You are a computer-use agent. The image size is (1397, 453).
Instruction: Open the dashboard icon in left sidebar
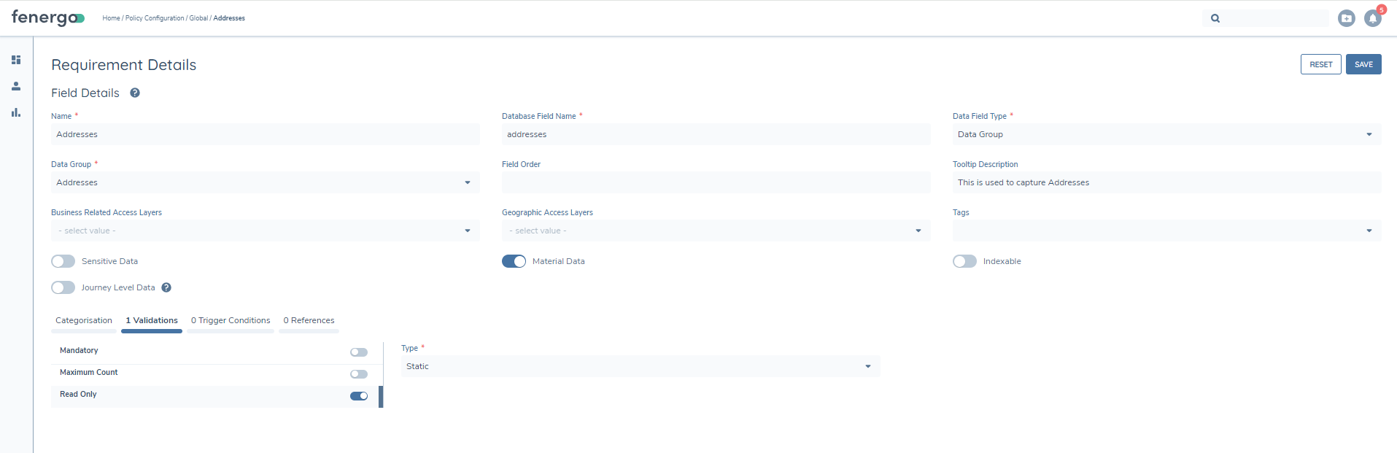16,60
